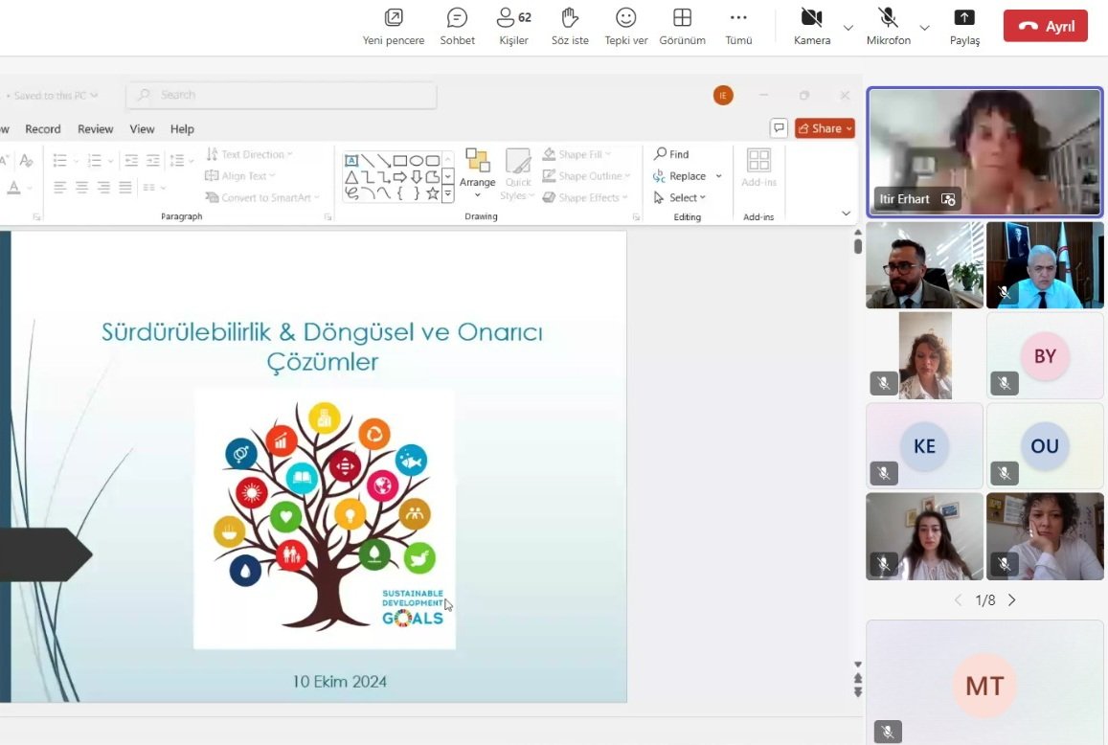Align text right
The image size is (1108, 745).
point(103,188)
